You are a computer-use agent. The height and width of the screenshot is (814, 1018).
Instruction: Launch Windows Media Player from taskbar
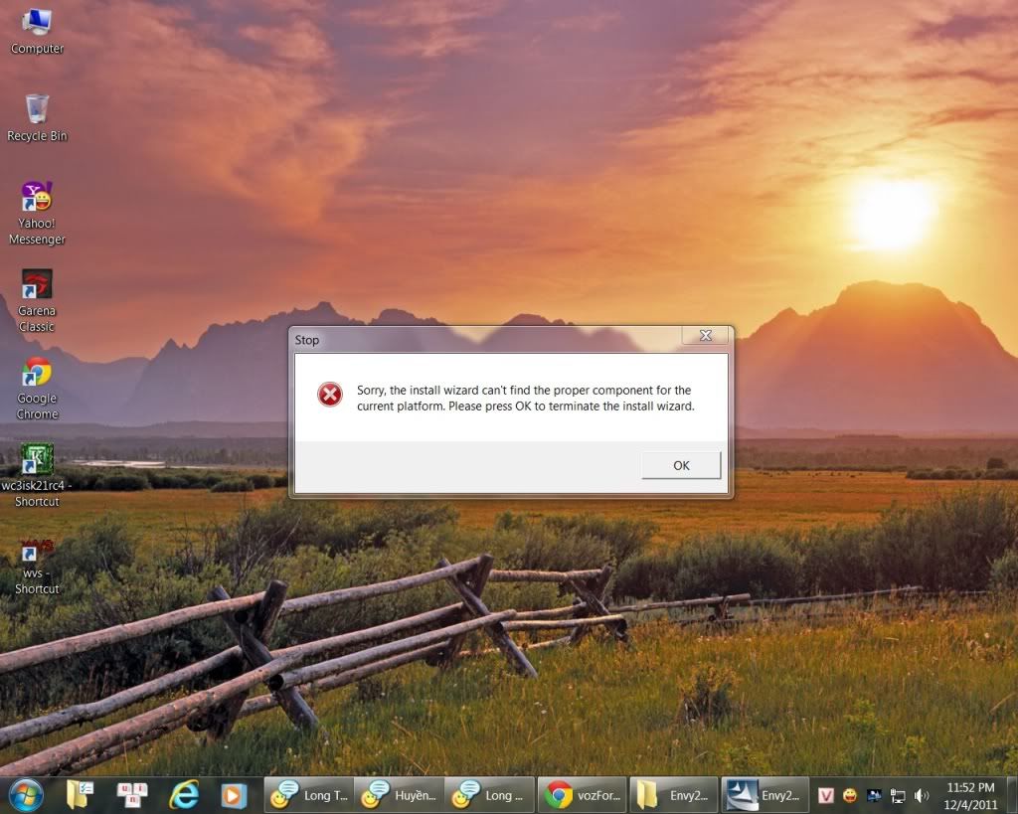coord(233,795)
